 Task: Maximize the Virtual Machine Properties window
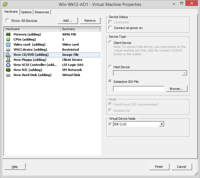point(182,3)
